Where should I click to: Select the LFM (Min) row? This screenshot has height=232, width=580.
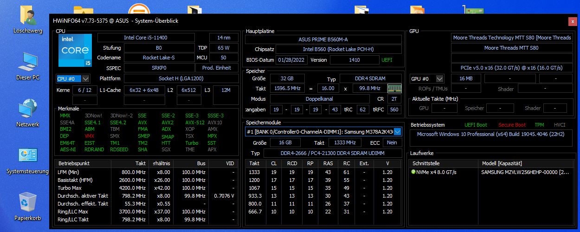coord(148,172)
